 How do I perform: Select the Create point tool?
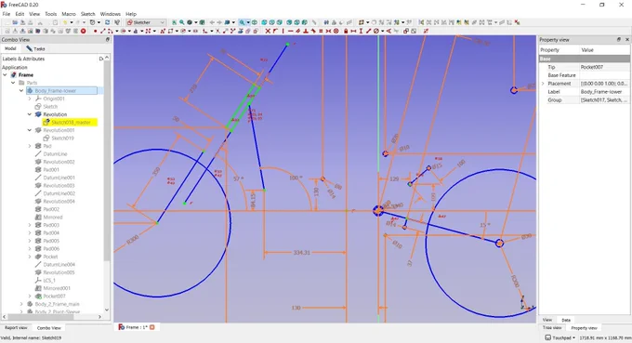click(96, 31)
